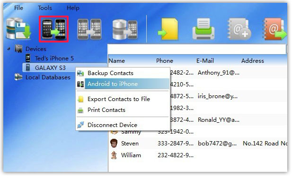Select Local Databases in the tree
Screen dimensions: 292x178
pyautogui.click(x=48, y=77)
